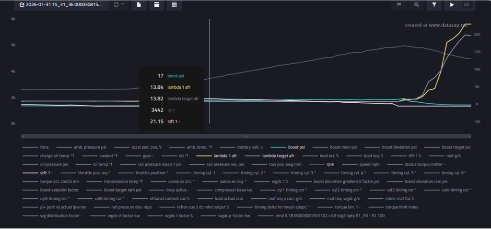Click the single-page document icon in the top toolbar

(139, 5)
